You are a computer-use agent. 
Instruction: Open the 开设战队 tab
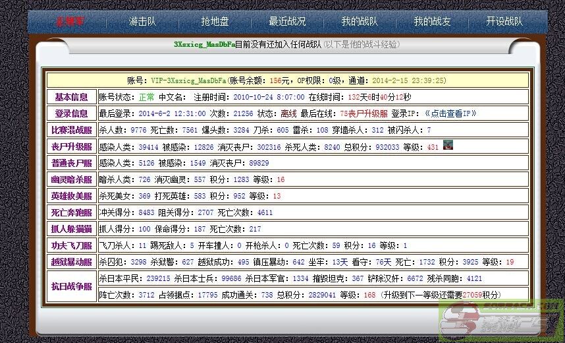[504, 22]
